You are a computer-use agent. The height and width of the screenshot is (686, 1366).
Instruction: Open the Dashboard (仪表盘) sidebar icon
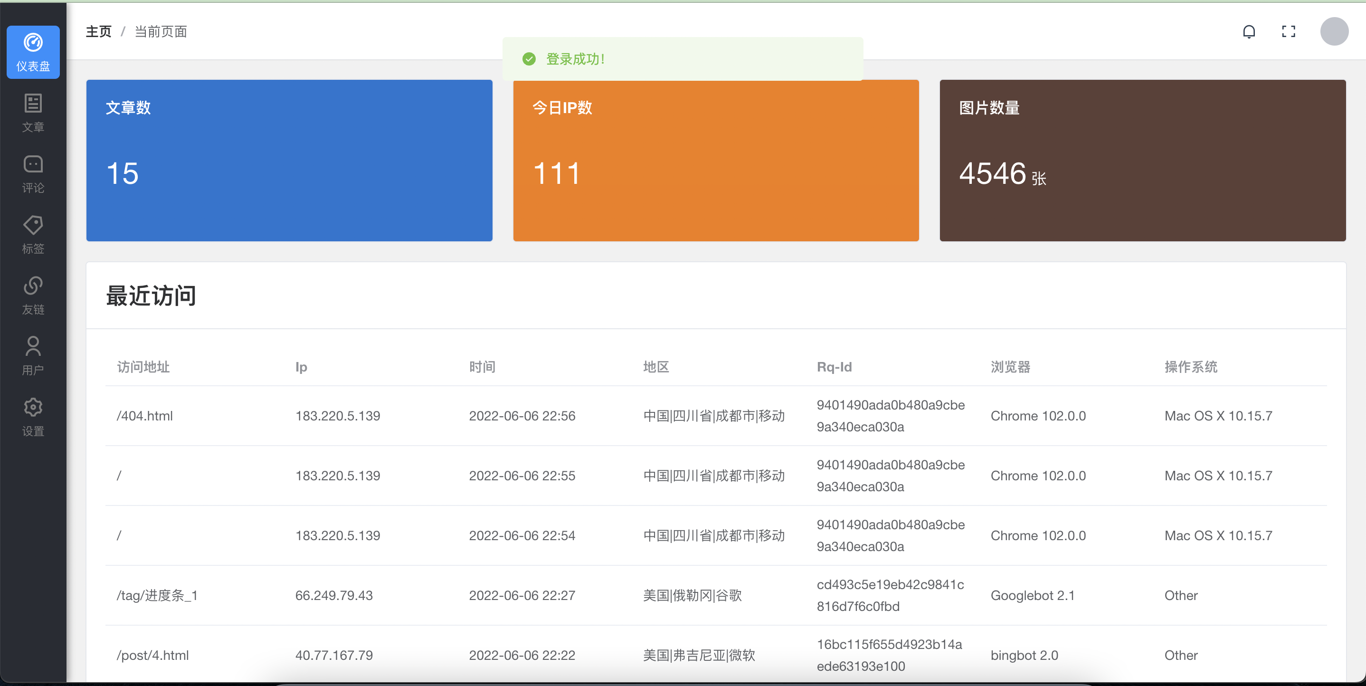[33, 52]
